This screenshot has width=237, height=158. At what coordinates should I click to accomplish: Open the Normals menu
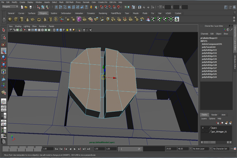coord(86,2)
